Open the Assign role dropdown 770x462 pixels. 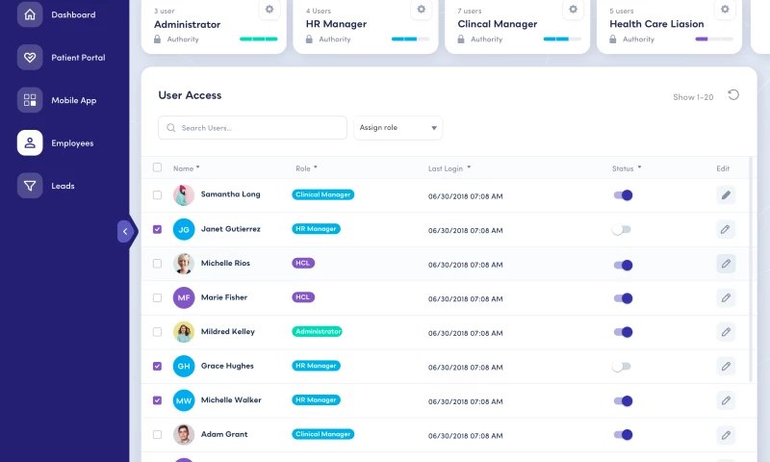[x=398, y=128]
